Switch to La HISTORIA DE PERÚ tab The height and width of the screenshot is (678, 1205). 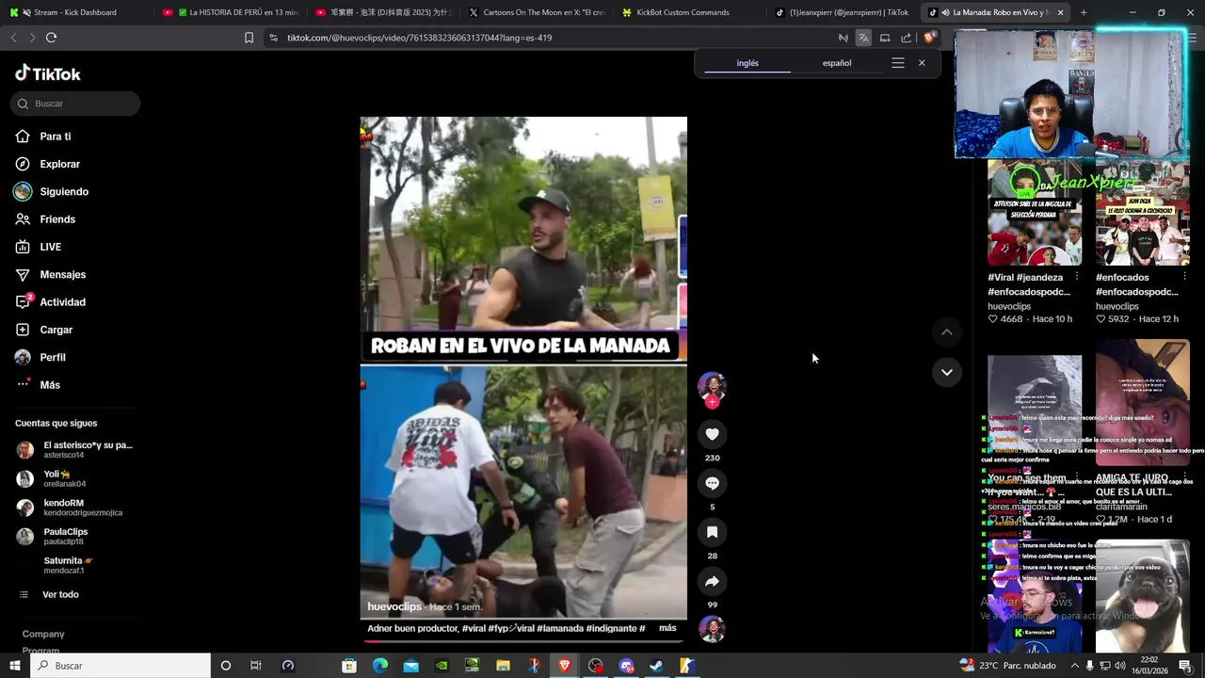pos(231,12)
